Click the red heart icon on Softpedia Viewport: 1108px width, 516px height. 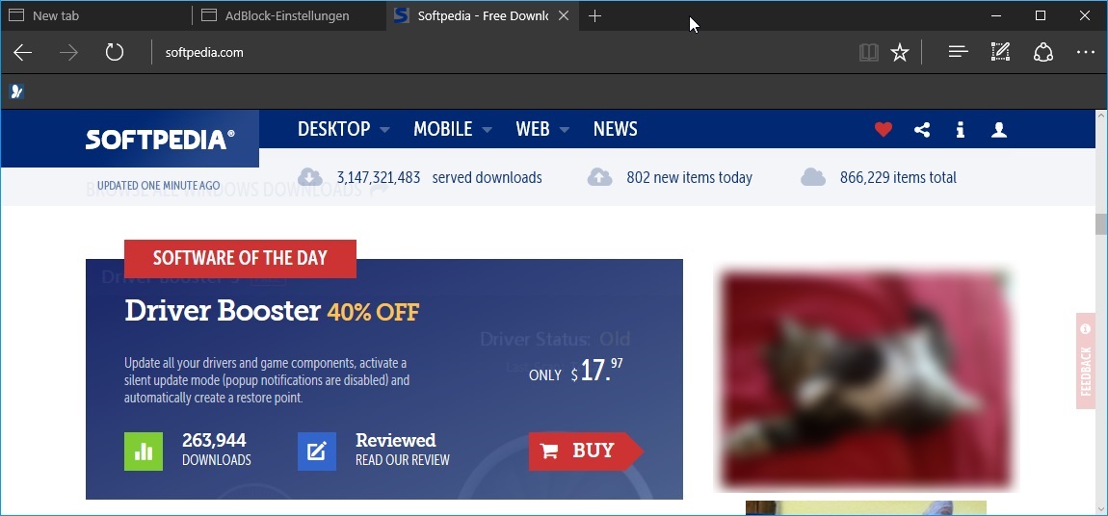(x=884, y=129)
